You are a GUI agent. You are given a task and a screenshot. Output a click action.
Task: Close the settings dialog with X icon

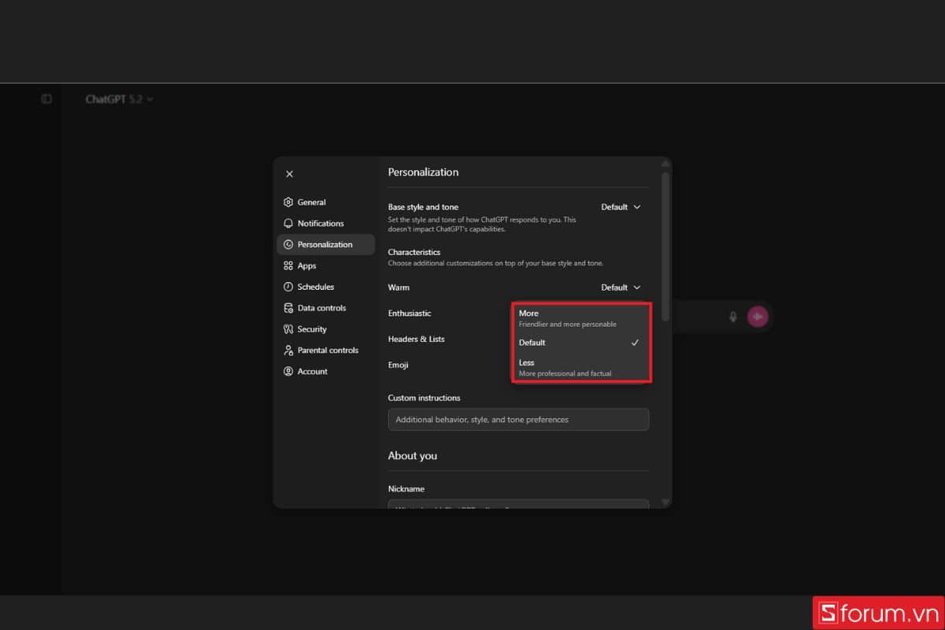[x=289, y=174]
